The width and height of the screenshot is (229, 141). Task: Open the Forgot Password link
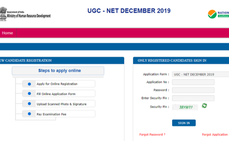click(152, 134)
